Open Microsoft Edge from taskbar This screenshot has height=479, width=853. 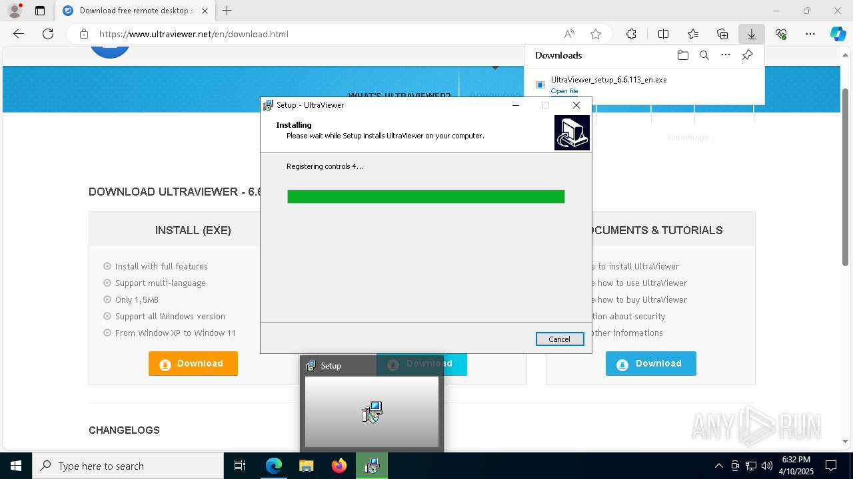(x=274, y=466)
